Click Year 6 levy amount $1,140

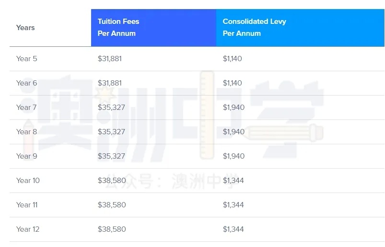coord(232,83)
